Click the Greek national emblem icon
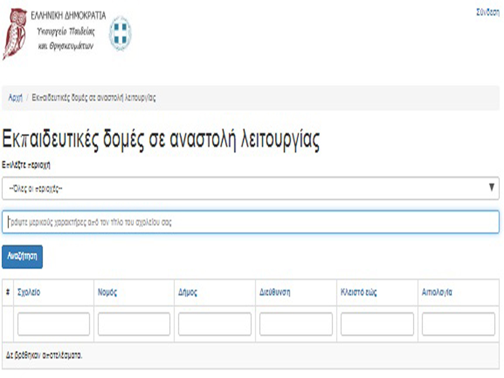 pyautogui.click(x=120, y=33)
